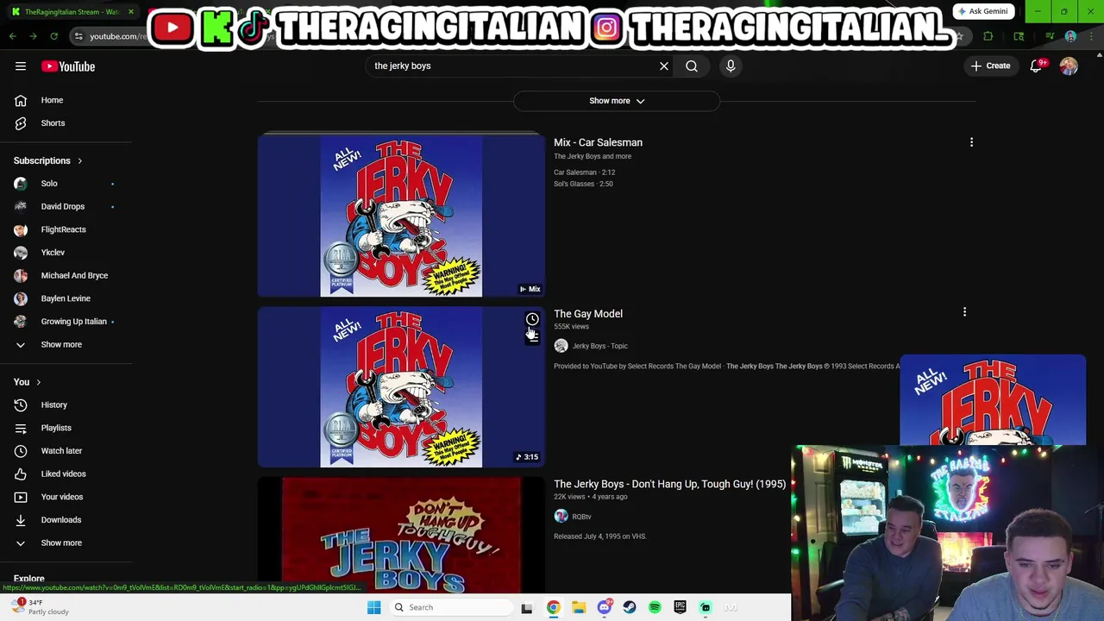Go to the YouTube logo homepage
Screen dimensions: 1104x621
pos(68,66)
